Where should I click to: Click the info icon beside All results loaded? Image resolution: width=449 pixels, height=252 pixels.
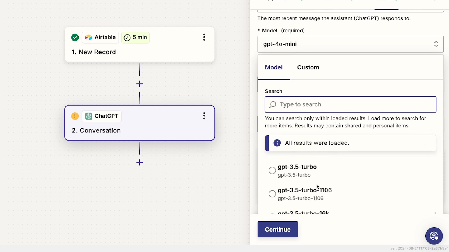click(x=277, y=143)
